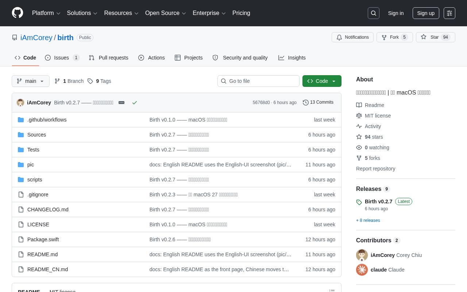This screenshot has width=467, height=292.
Task: Expand the Resources menu
Action: point(121,13)
